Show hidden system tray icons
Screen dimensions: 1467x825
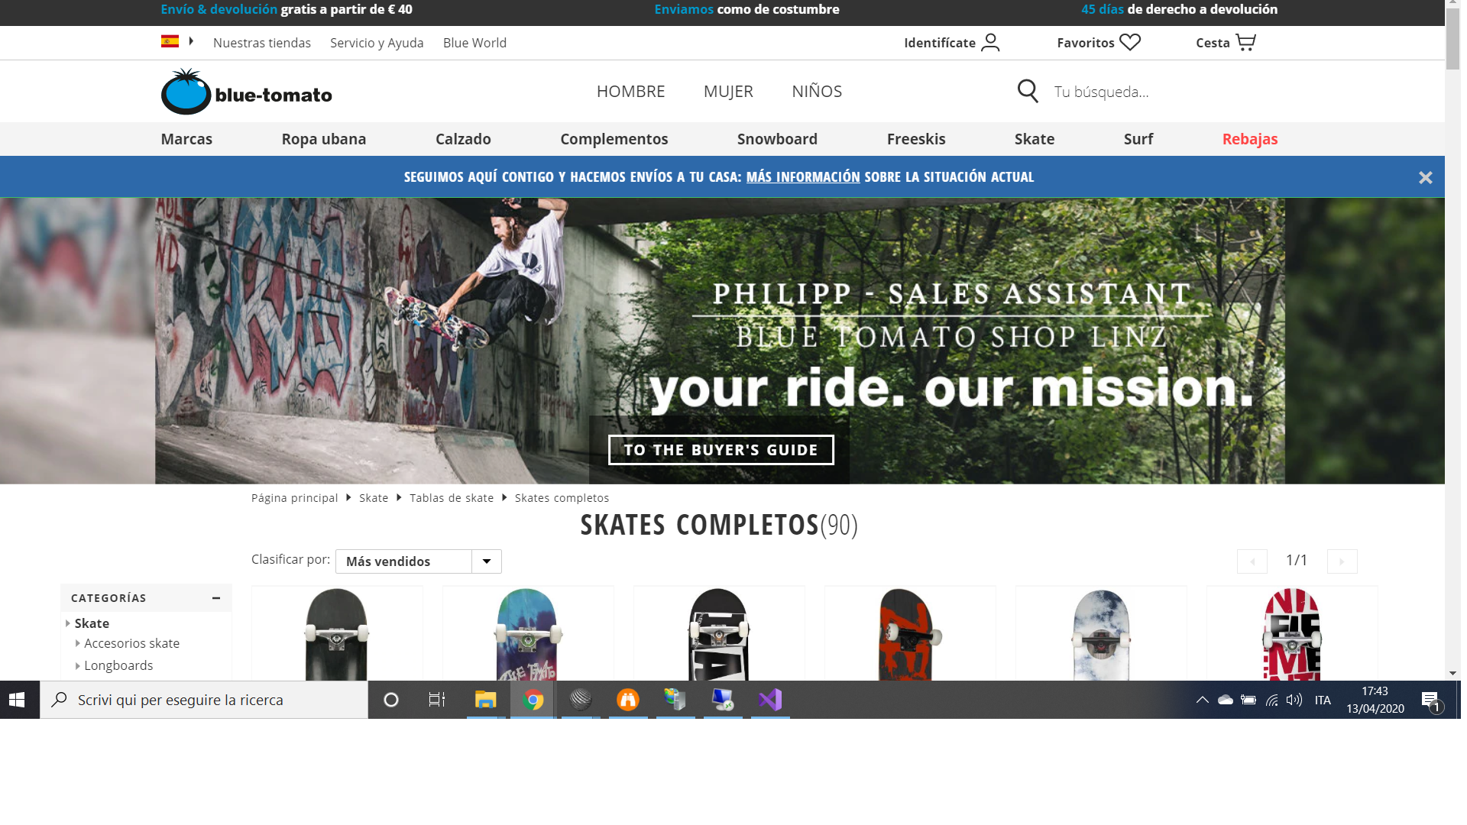1202,700
